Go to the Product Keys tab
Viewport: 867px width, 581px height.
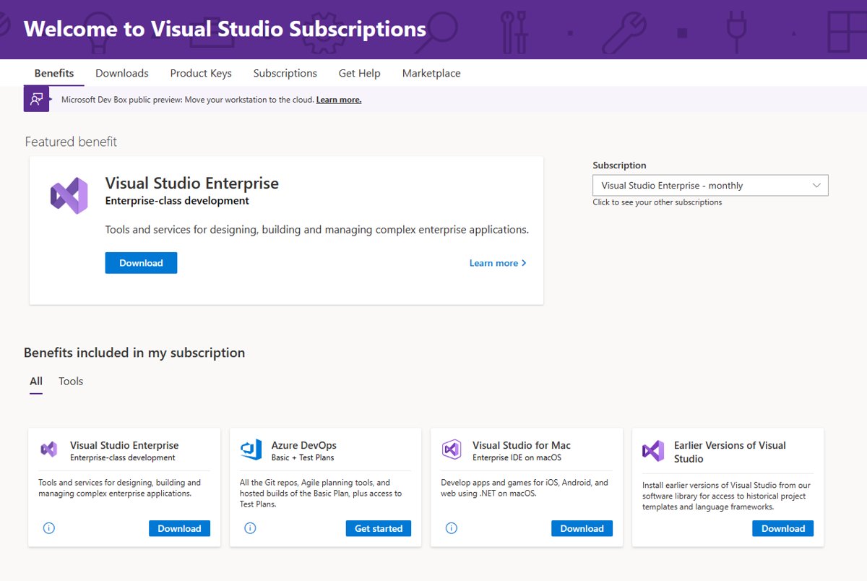click(201, 73)
